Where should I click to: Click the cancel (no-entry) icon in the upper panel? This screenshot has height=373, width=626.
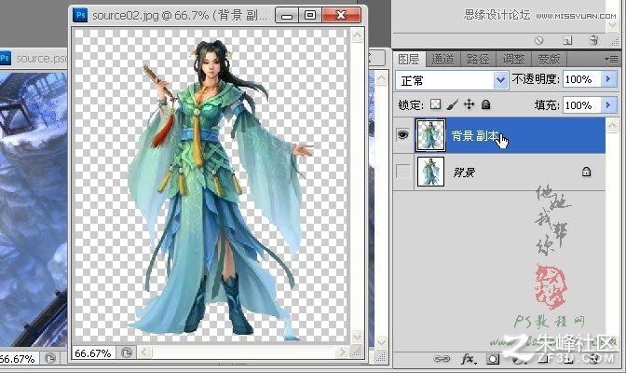pos(538,40)
